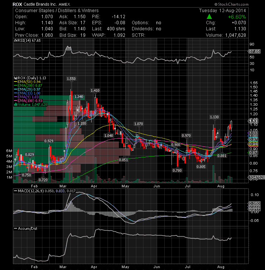Click the 0.829 price annotation
265x270 pixels.
click(30, 154)
